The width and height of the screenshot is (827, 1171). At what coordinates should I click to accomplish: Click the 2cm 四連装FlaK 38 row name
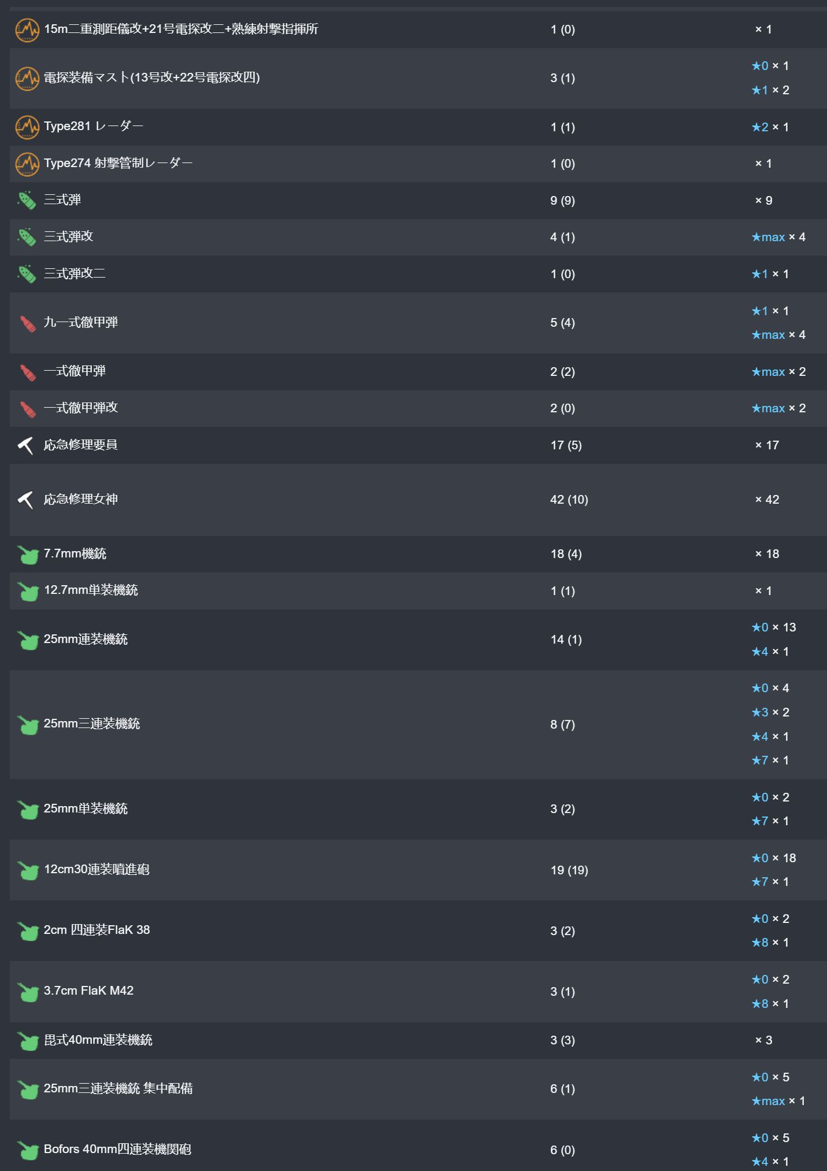(97, 930)
